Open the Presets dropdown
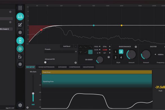The width and height of the screenshot is (165, 110). (60, 52)
